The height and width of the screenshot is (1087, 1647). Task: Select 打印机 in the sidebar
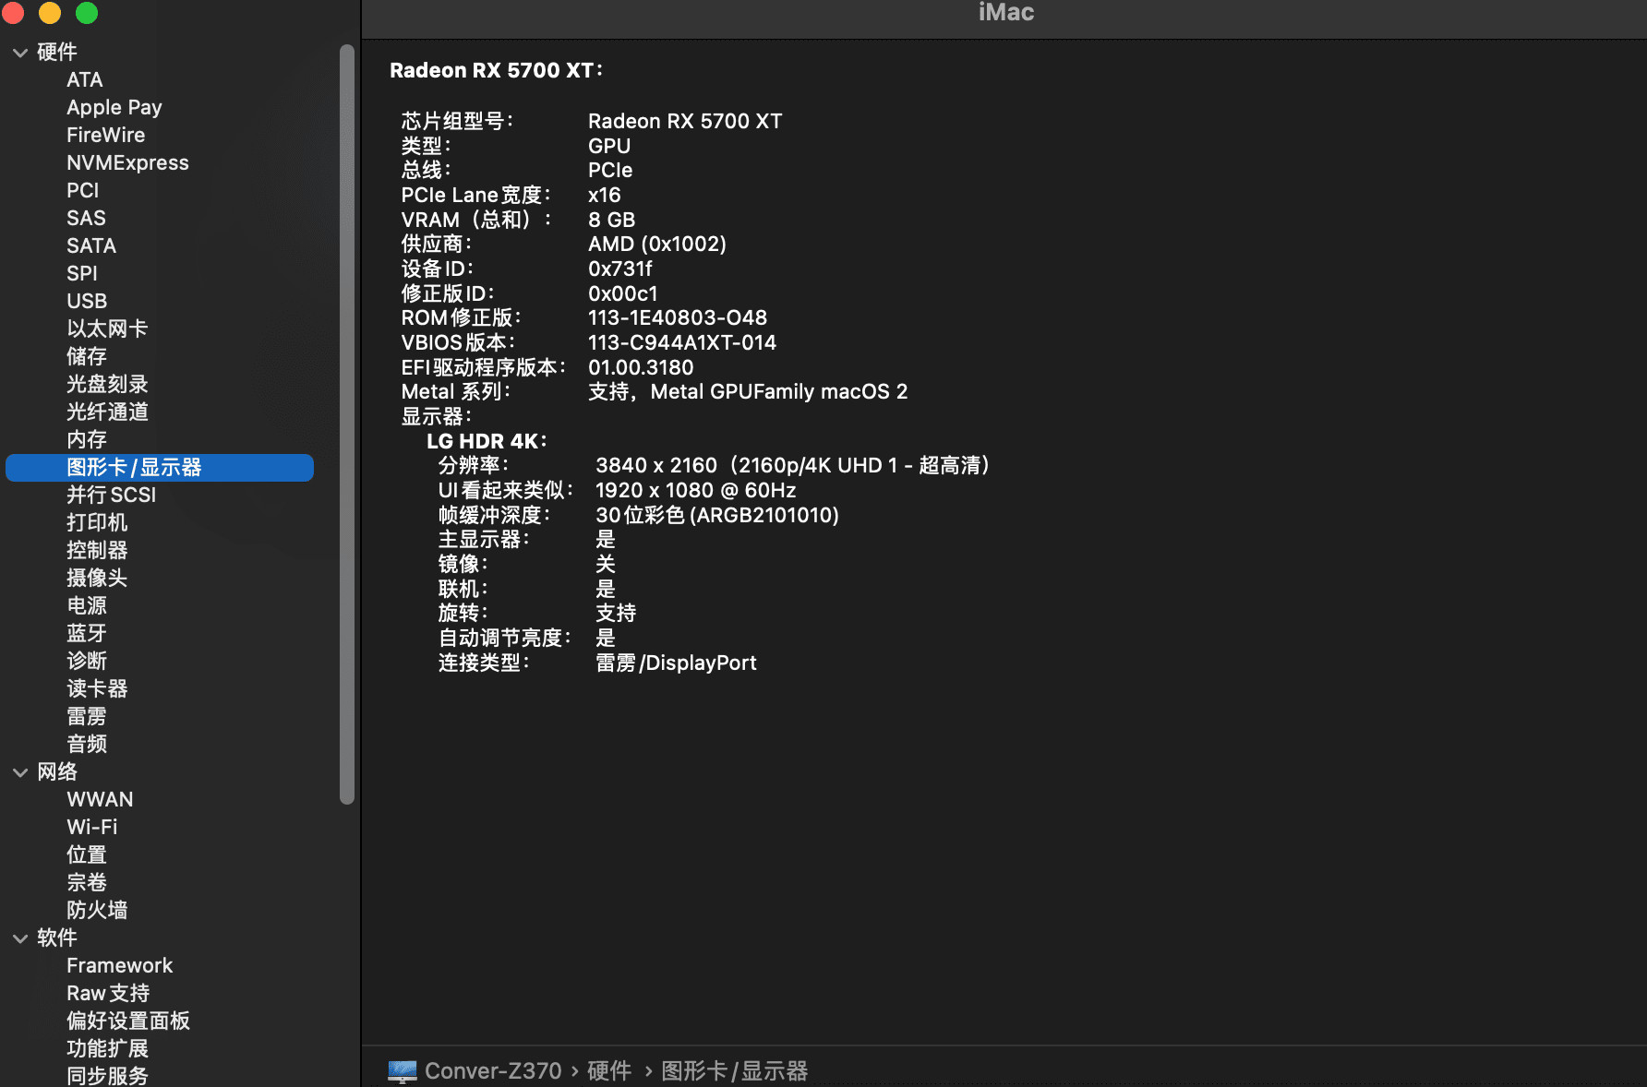tap(97, 523)
